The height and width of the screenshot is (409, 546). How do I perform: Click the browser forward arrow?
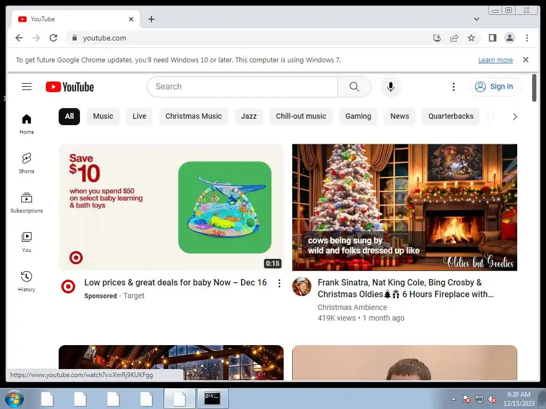(36, 38)
